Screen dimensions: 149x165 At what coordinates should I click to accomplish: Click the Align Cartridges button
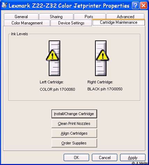coord(74,133)
